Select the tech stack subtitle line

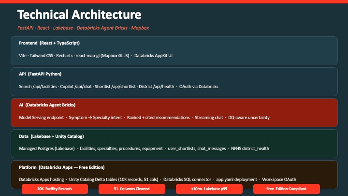coord(83,28)
